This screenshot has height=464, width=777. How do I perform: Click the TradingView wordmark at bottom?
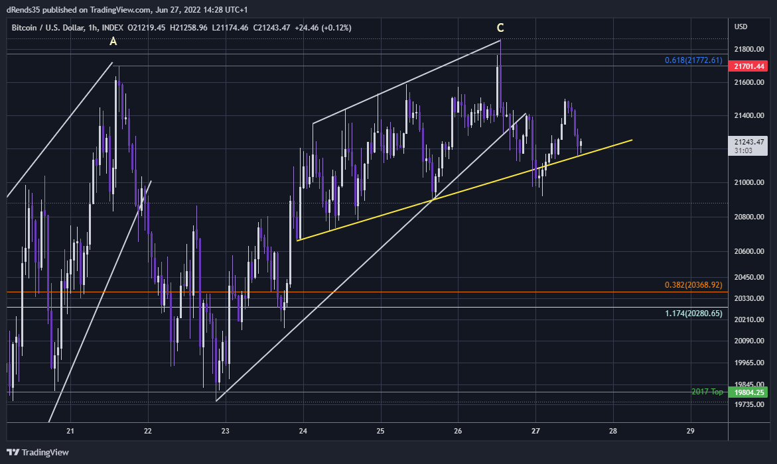click(45, 452)
